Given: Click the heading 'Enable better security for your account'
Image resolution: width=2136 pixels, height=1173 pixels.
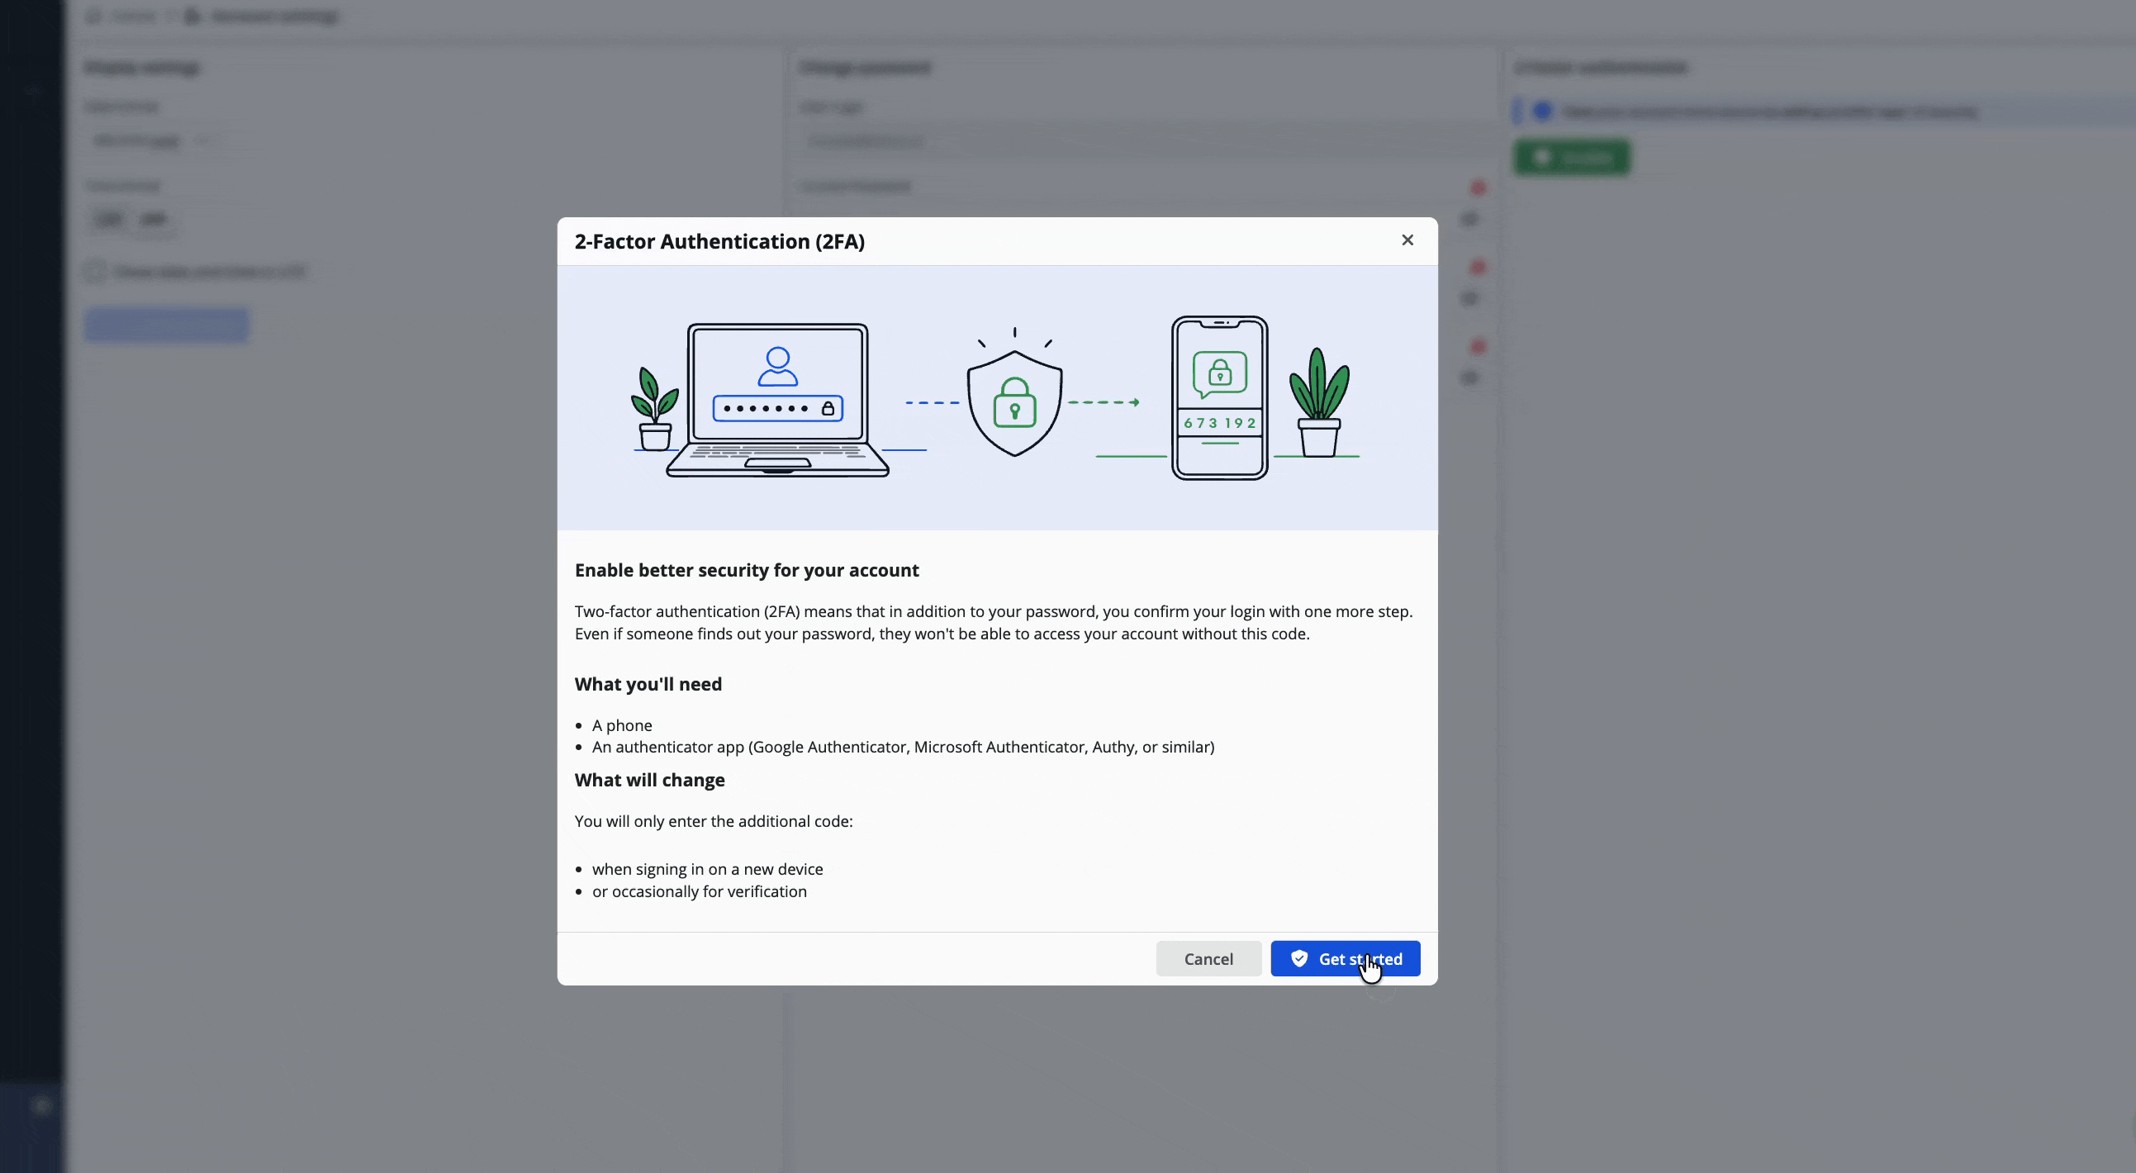Looking at the screenshot, I should 746,570.
